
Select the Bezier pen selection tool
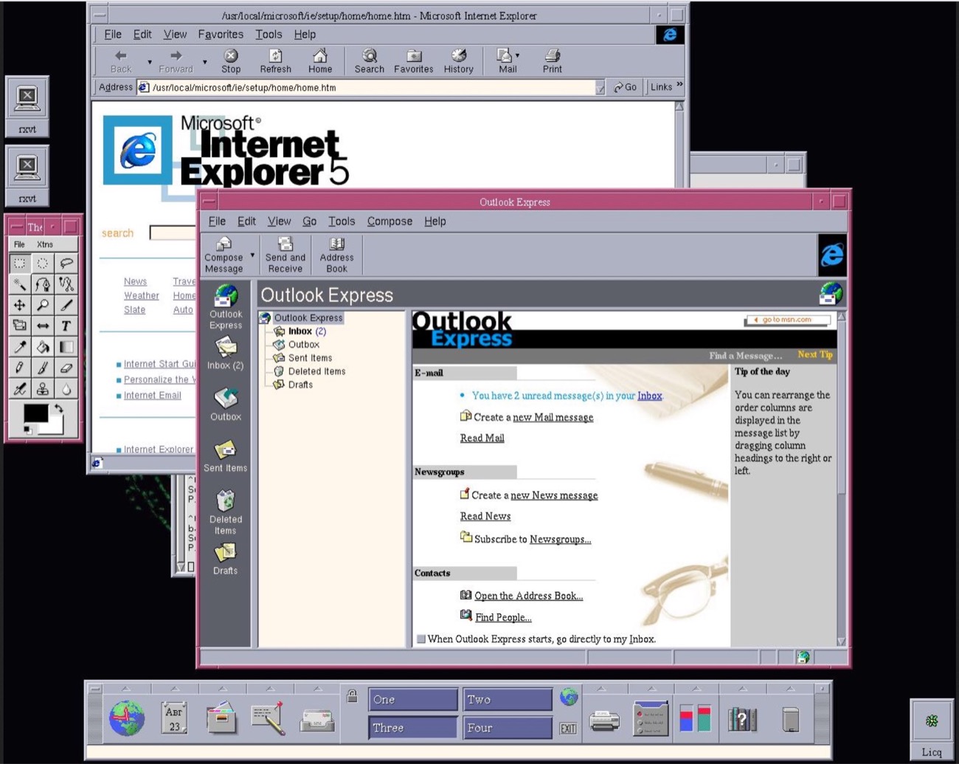pyautogui.click(x=43, y=284)
